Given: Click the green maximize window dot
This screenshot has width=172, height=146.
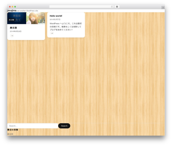Looking at the screenshot, I should point(15,7).
